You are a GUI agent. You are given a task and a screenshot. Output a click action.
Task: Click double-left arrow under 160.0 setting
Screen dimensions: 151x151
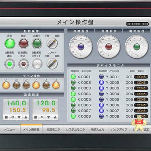coord(13,117)
